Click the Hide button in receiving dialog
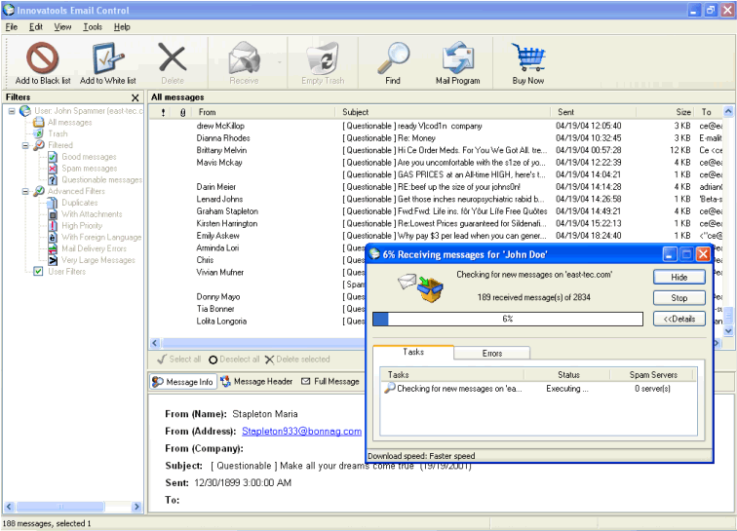 pyautogui.click(x=679, y=278)
